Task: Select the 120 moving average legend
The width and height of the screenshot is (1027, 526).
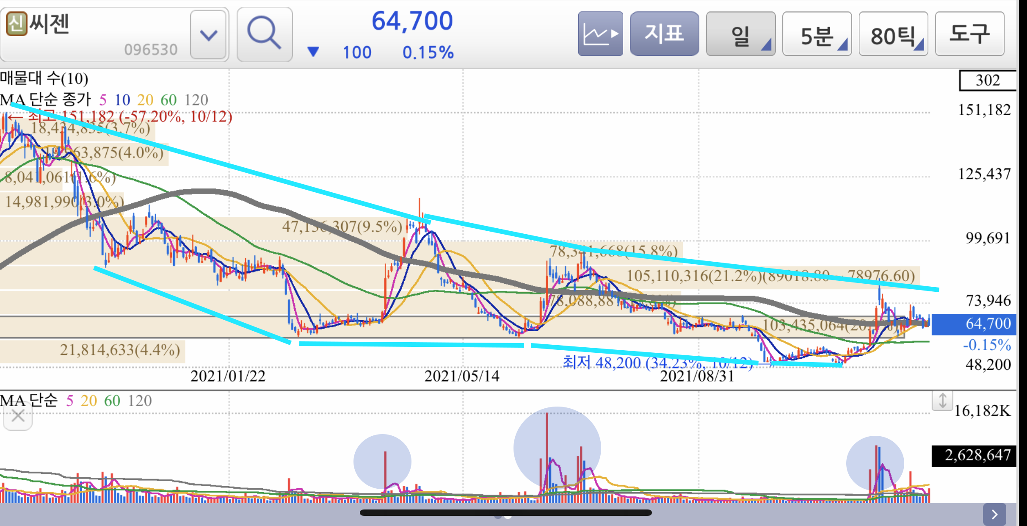Action: pos(196,100)
